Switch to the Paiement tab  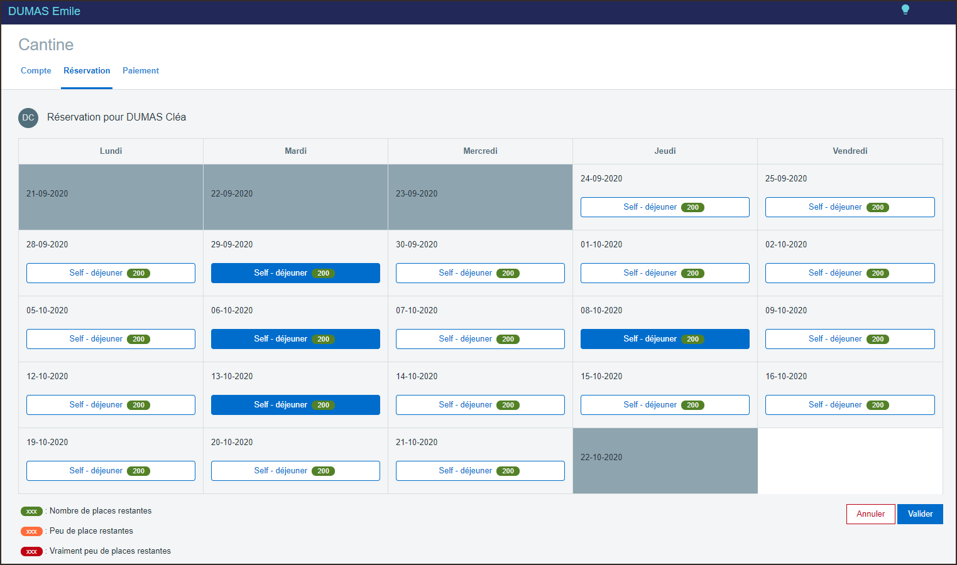click(141, 71)
